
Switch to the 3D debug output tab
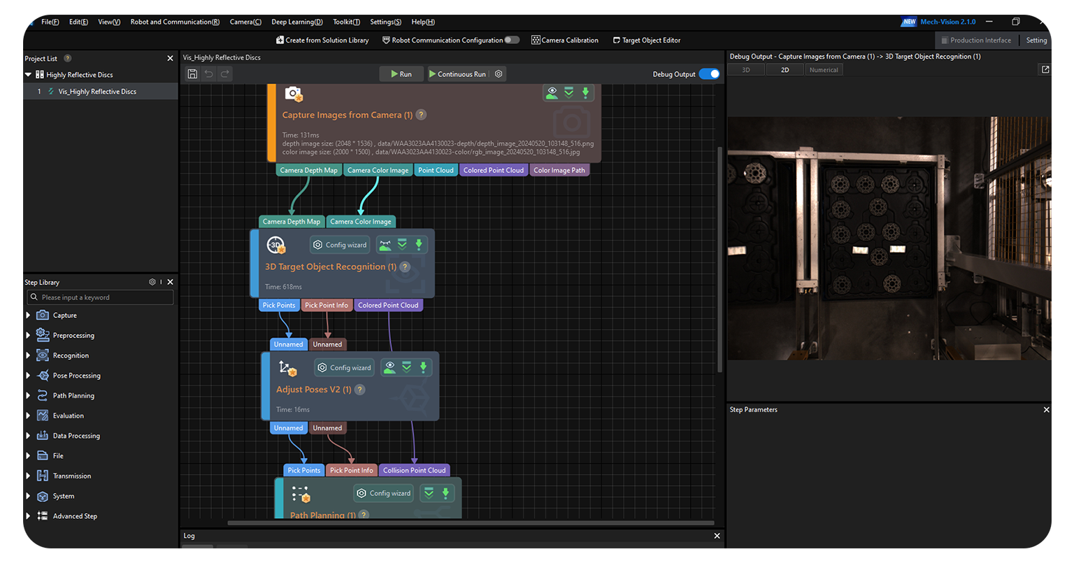pos(745,69)
